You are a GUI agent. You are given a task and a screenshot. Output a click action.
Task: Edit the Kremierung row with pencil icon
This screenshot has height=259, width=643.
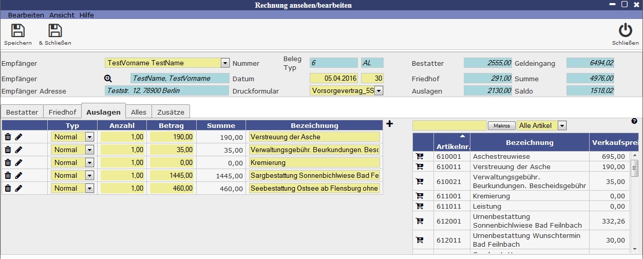[19, 162]
